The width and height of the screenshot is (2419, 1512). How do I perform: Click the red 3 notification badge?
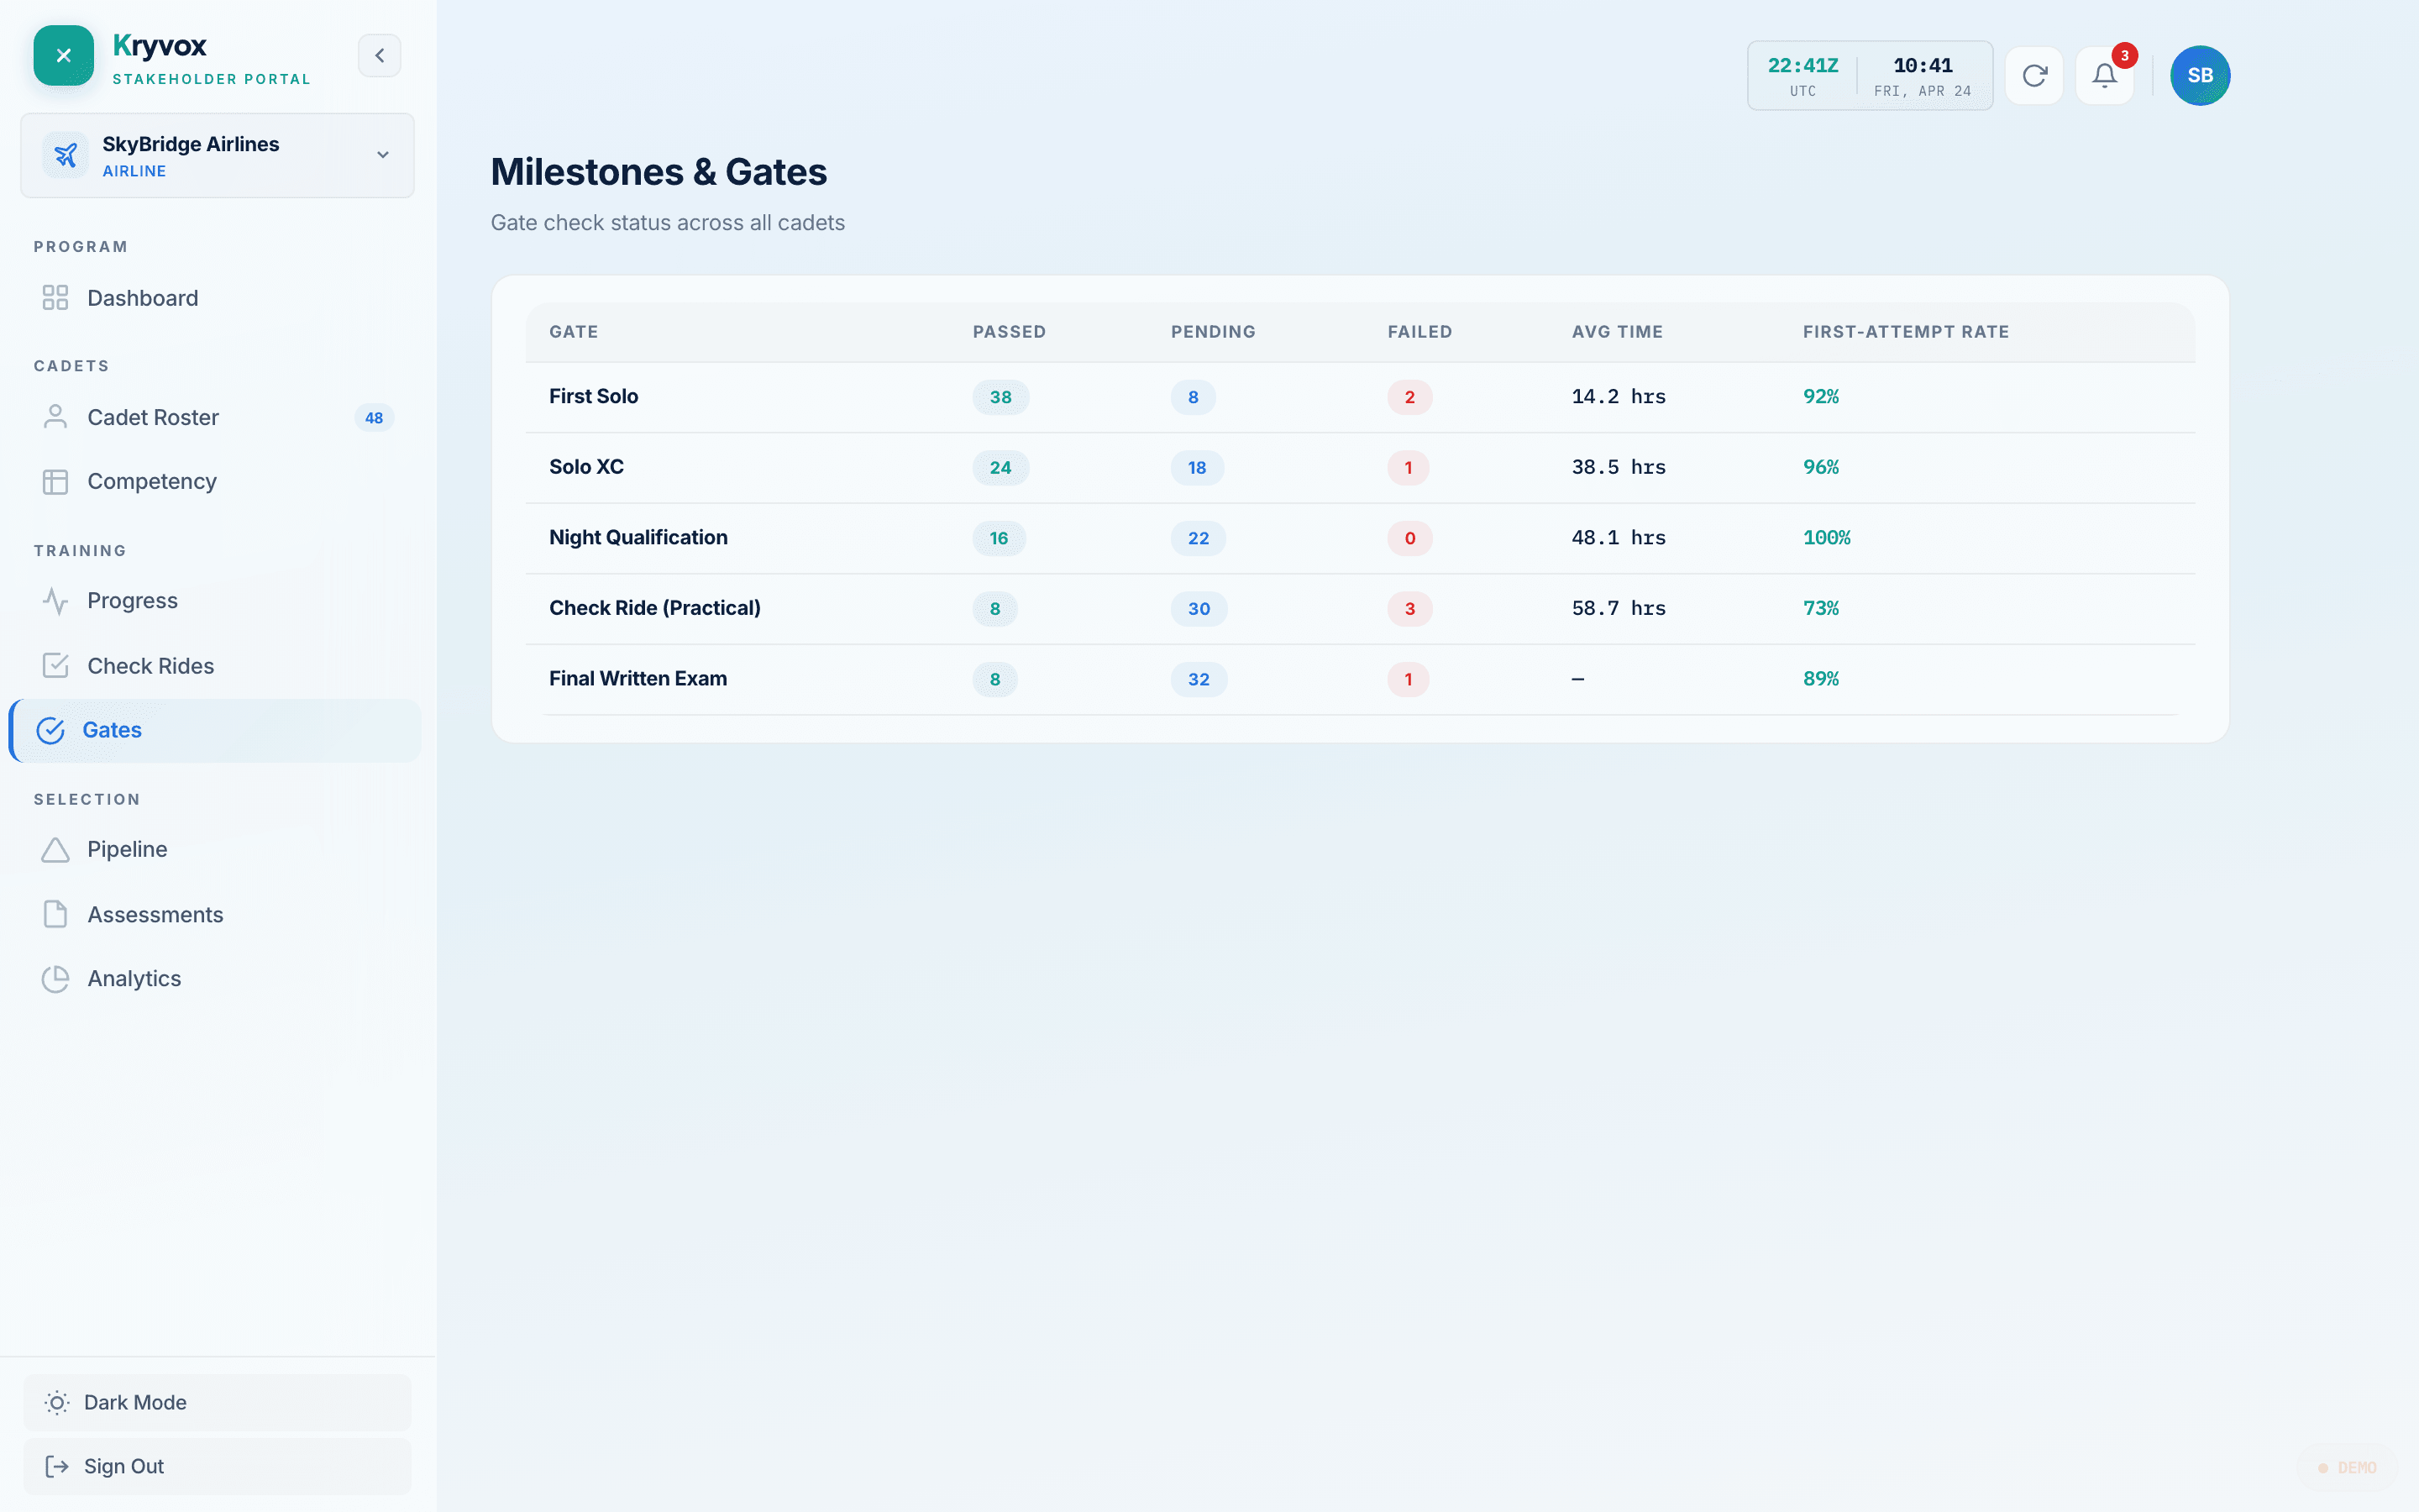click(x=2124, y=56)
